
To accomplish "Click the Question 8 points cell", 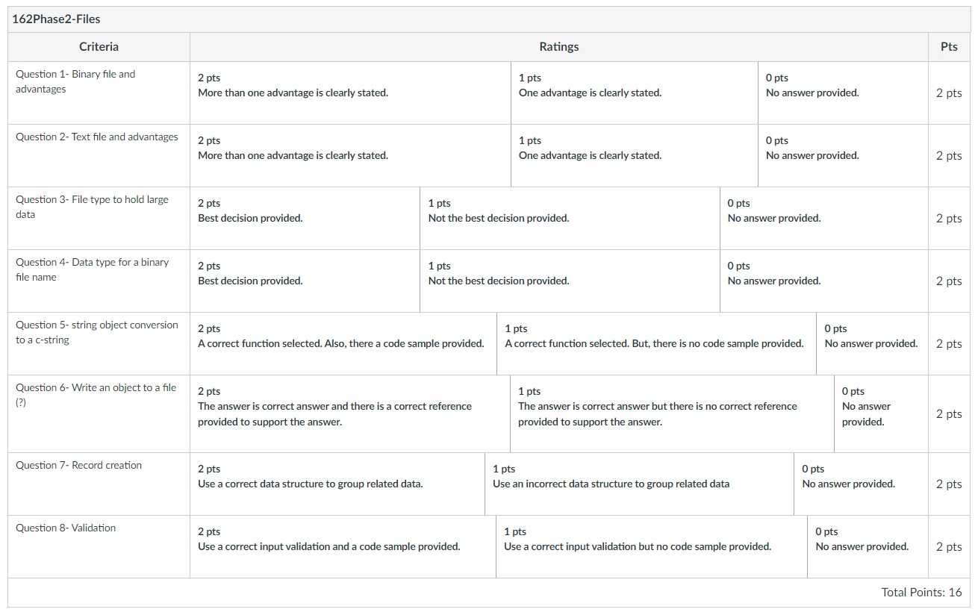I will (x=949, y=546).
